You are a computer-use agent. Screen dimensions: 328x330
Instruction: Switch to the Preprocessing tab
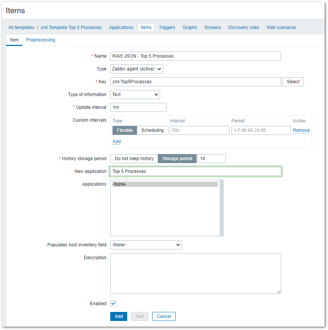pos(40,40)
